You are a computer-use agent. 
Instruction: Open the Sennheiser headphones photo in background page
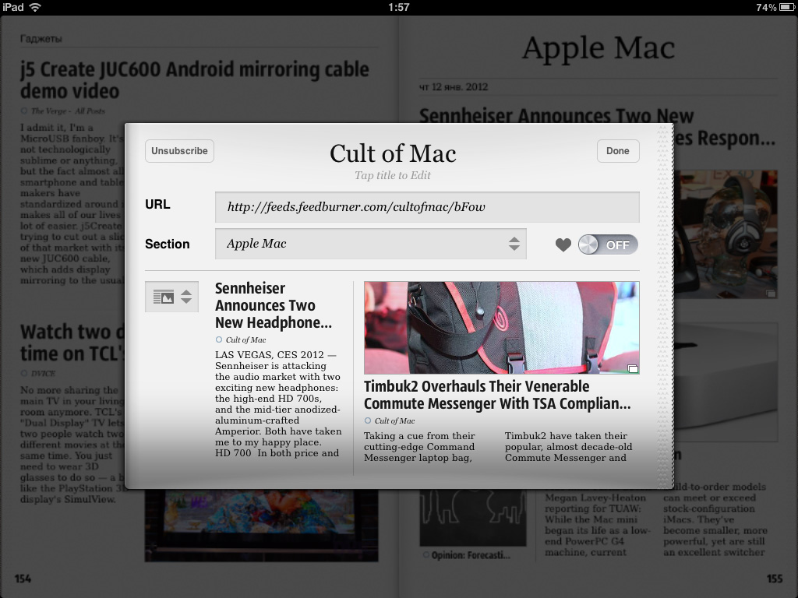tap(726, 234)
